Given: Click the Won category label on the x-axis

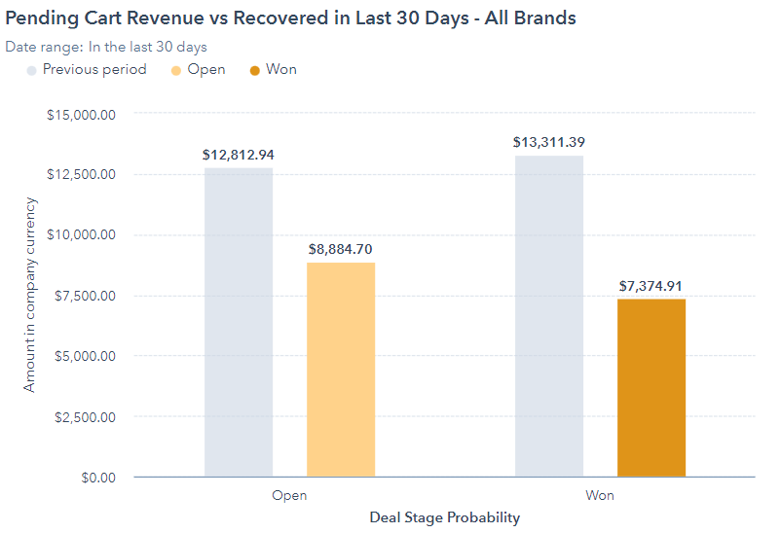Looking at the screenshot, I should point(600,495).
